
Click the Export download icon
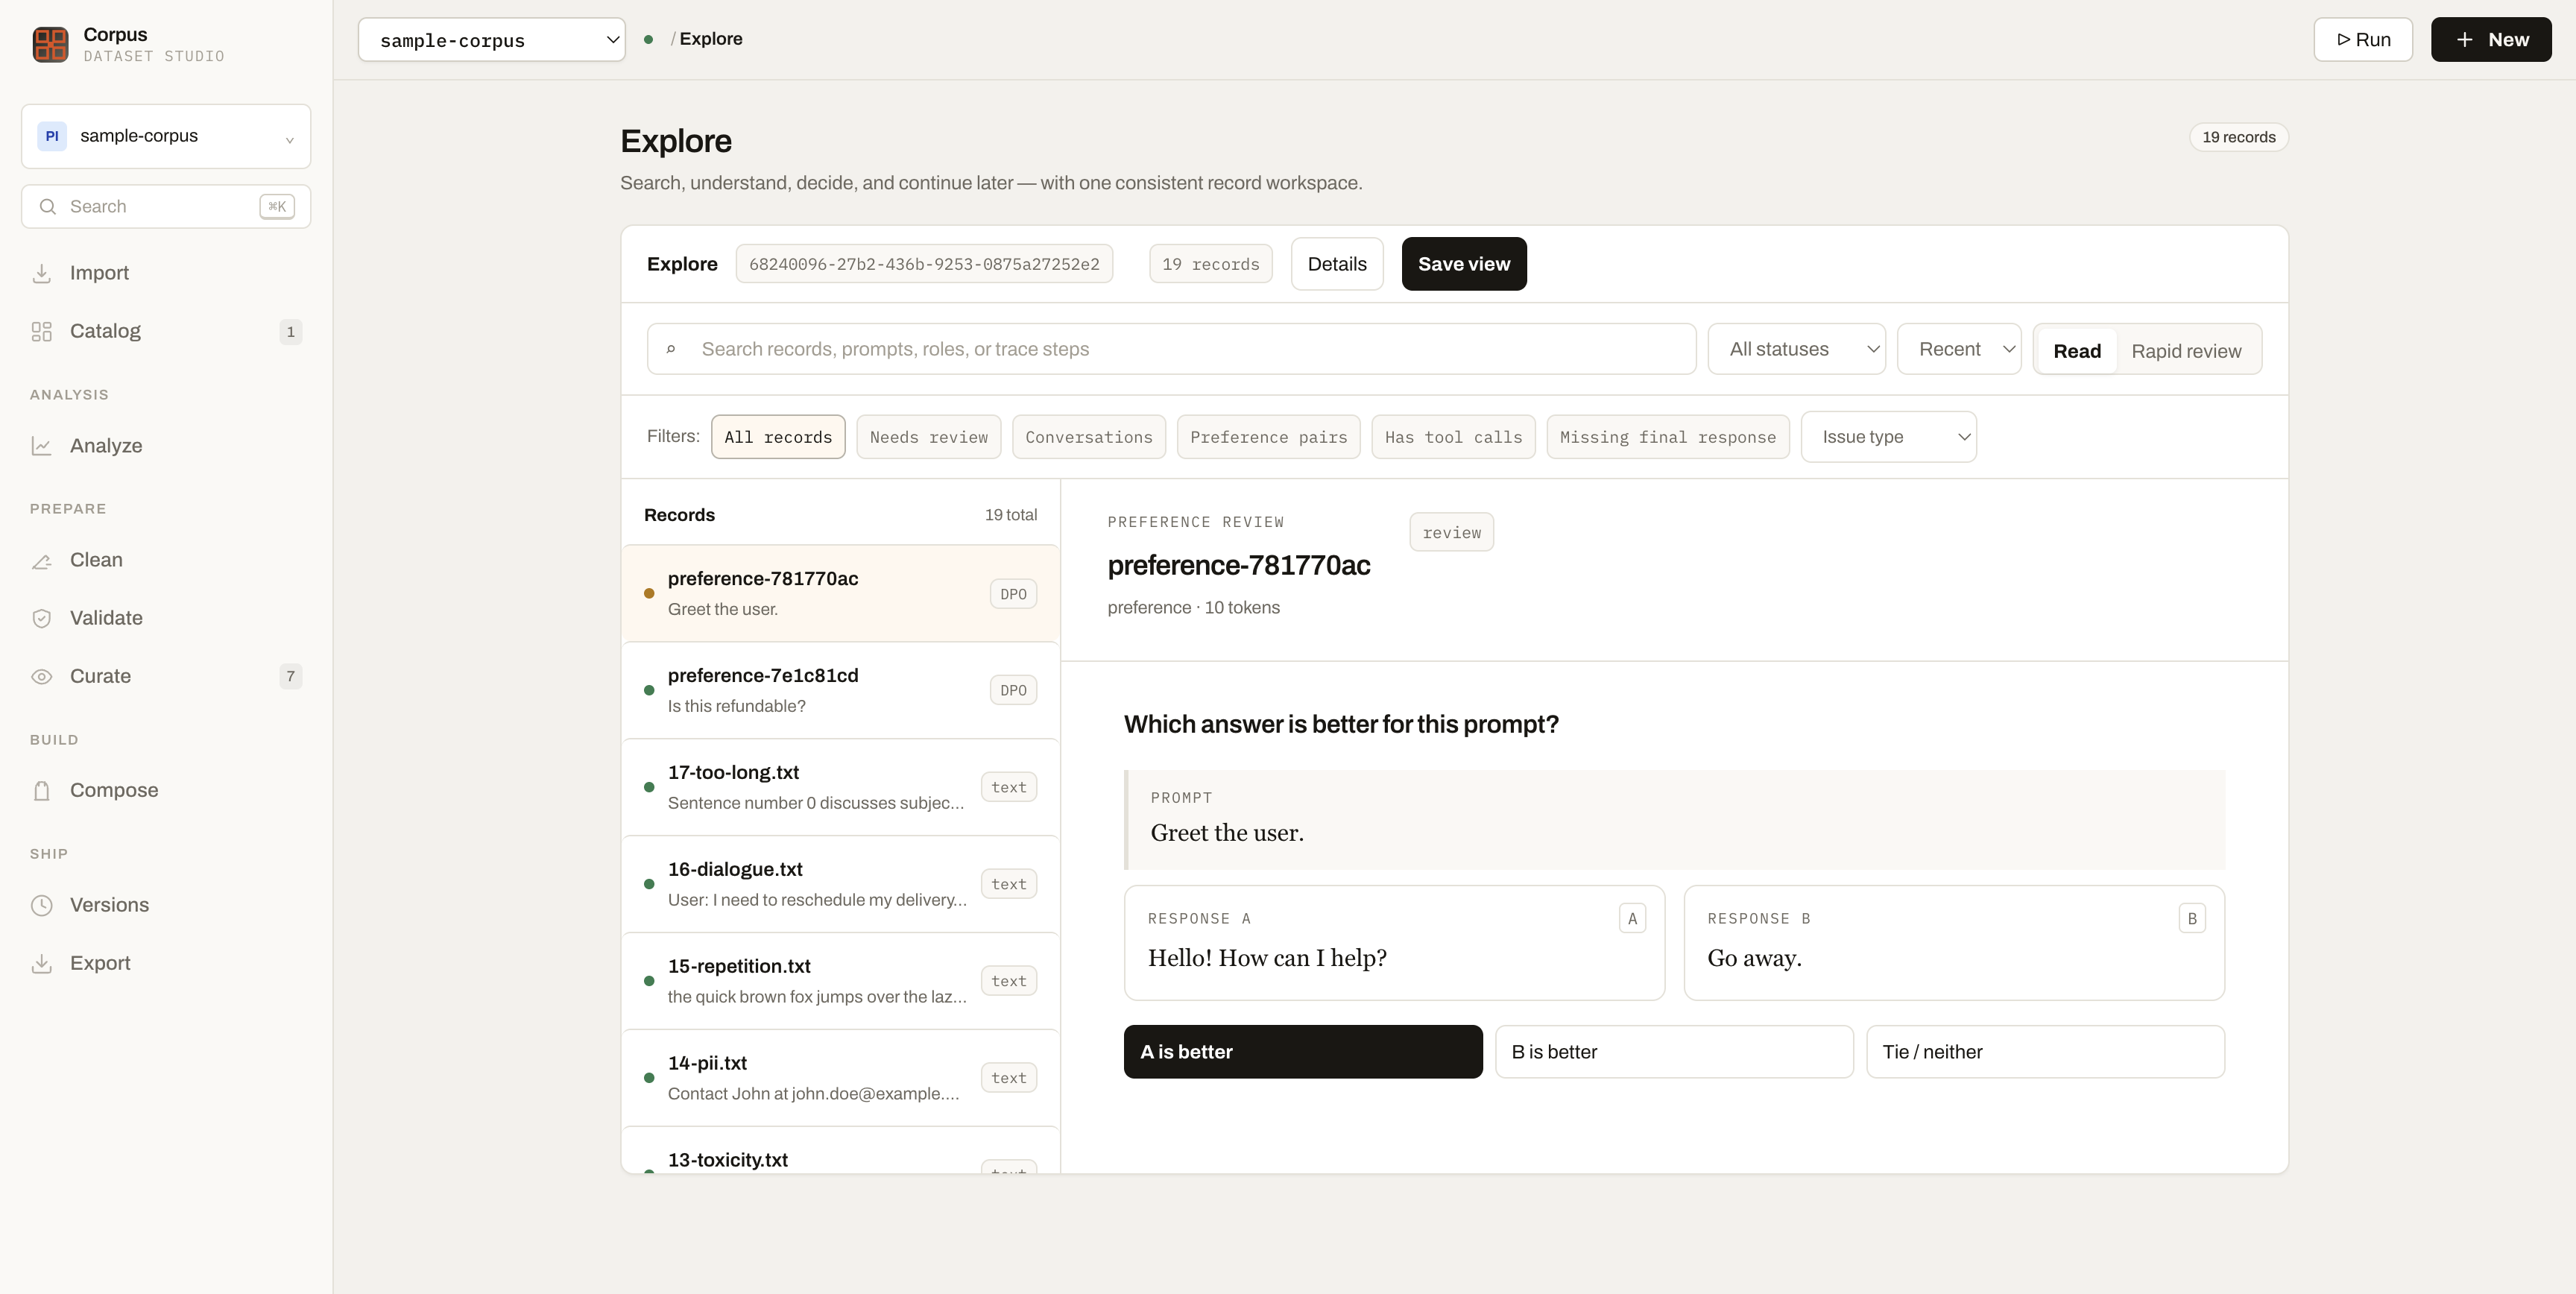[41, 963]
